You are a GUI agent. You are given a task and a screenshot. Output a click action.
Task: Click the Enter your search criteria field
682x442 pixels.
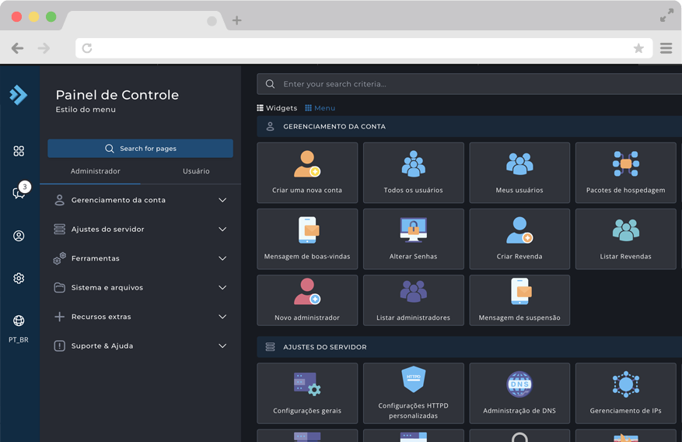pyautogui.click(x=469, y=84)
